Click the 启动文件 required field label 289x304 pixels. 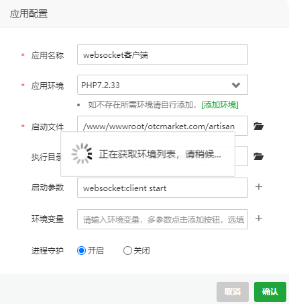coord(48,127)
